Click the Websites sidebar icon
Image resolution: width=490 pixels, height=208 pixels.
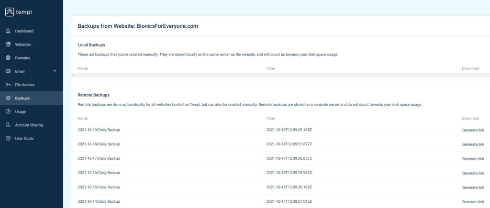click(8, 44)
